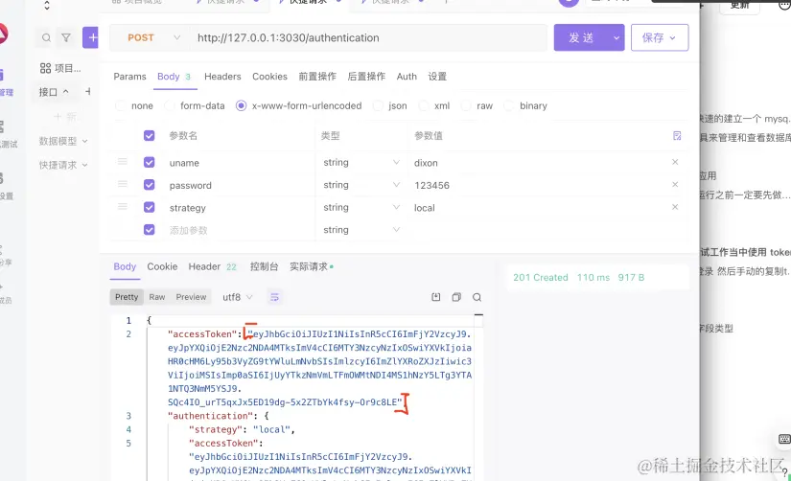Viewport: 791px width, 481px height.
Task: Uncheck the uname parameter checkbox
Action: coord(149,162)
